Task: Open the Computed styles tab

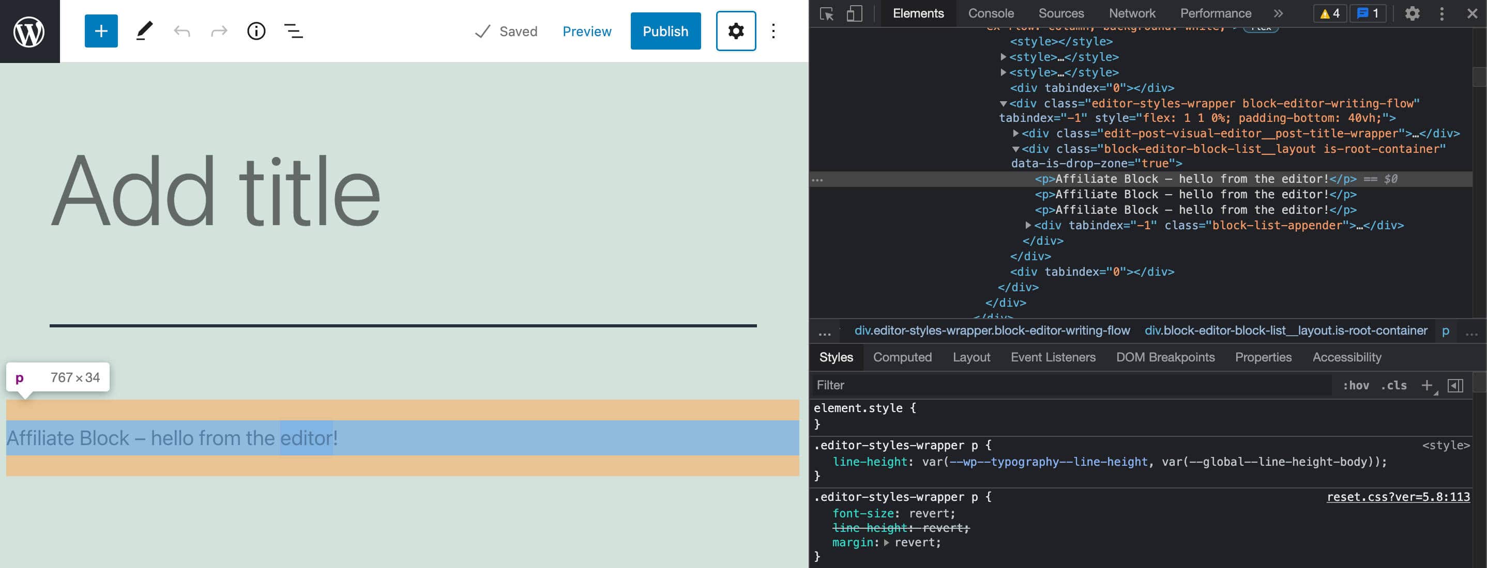Action: coord(902,357)
